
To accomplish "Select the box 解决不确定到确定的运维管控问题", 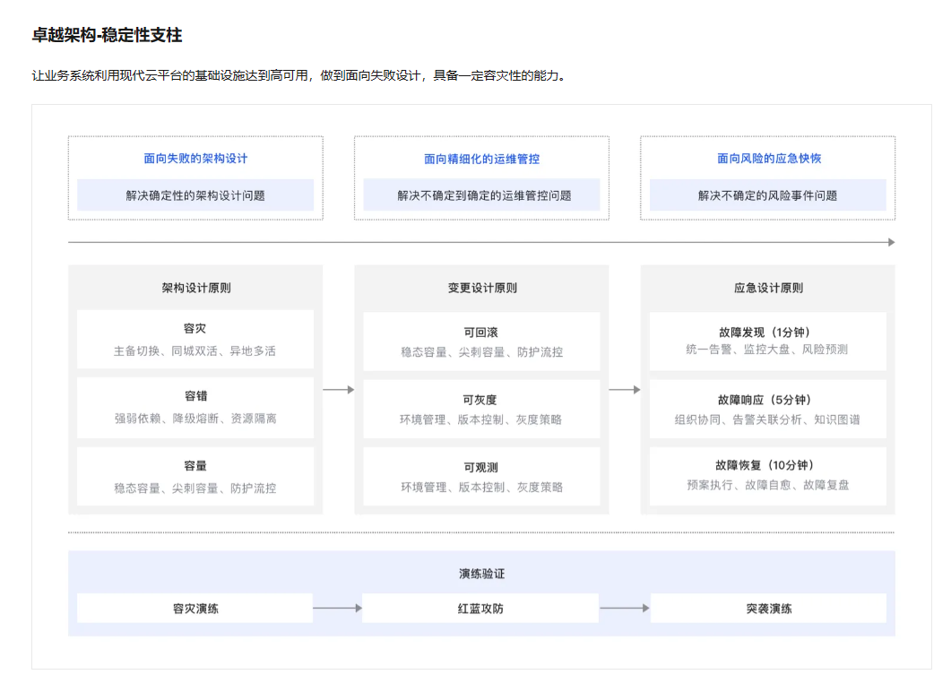I will [x=481, y=195].
